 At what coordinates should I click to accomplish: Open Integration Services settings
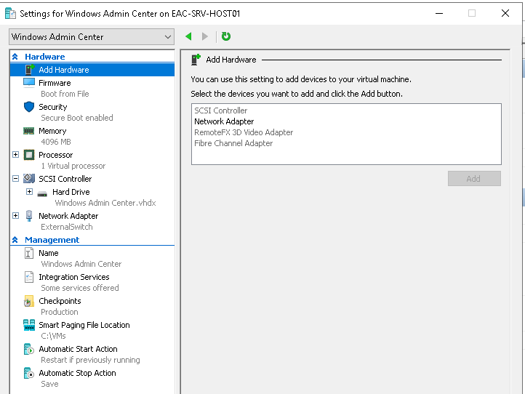74,277
